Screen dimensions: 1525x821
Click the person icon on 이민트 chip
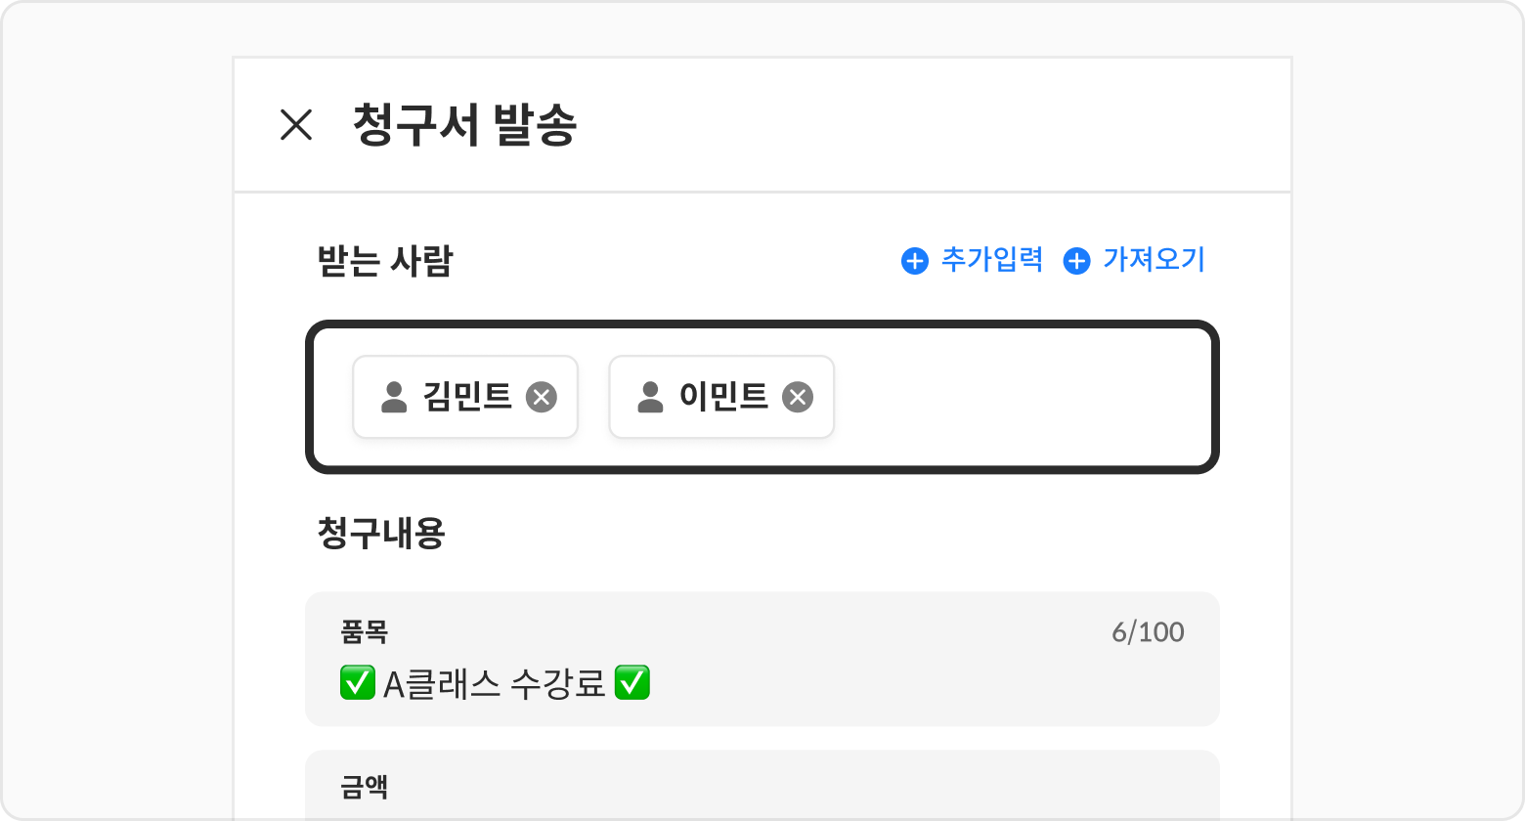650,397
